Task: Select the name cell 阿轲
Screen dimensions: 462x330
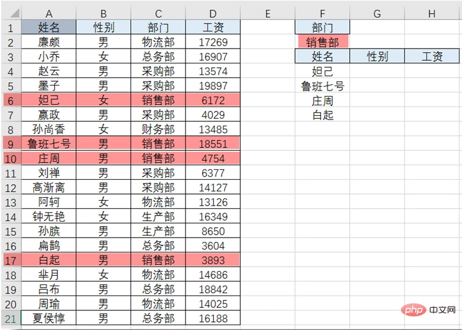Action: click(x=49, y=202)
